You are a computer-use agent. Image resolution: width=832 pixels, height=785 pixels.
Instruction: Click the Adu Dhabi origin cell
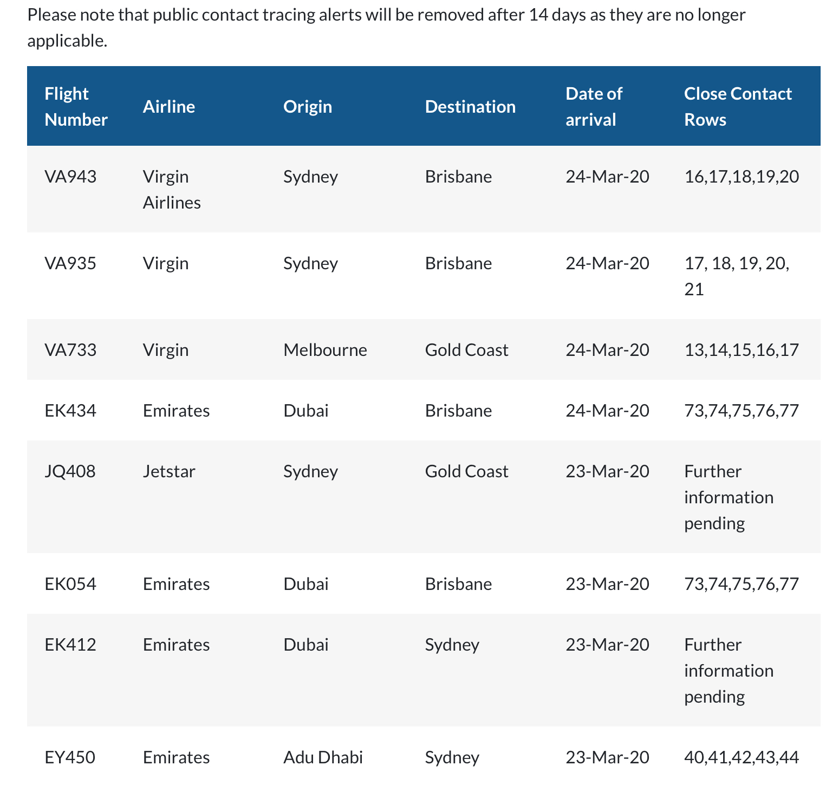click(323, 757)
